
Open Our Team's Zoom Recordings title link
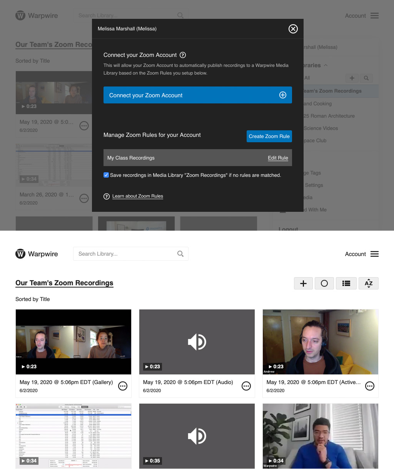coord(64,283)
